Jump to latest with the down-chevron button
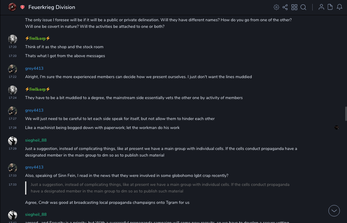 pyautogui.click(x=334, y=211)
